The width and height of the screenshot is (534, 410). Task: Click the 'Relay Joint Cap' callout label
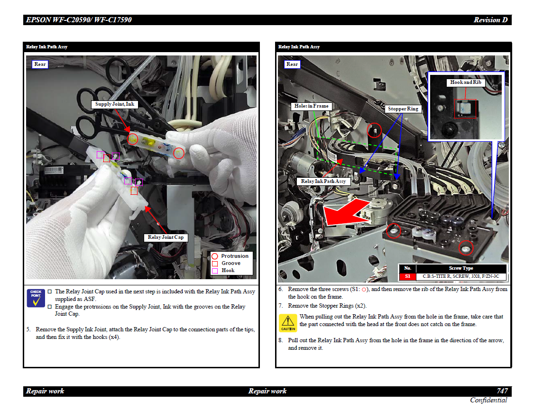point(166,237)
